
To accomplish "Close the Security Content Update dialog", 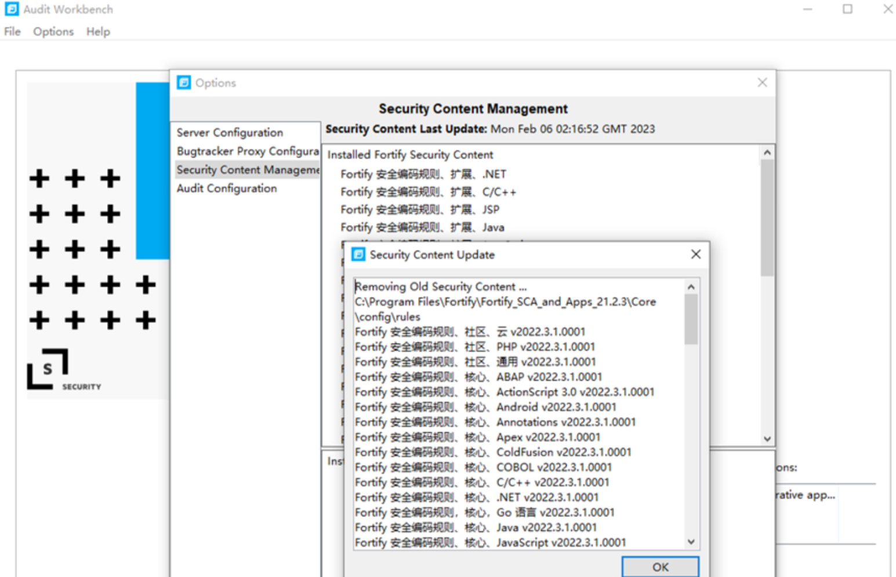I will 696,254.
